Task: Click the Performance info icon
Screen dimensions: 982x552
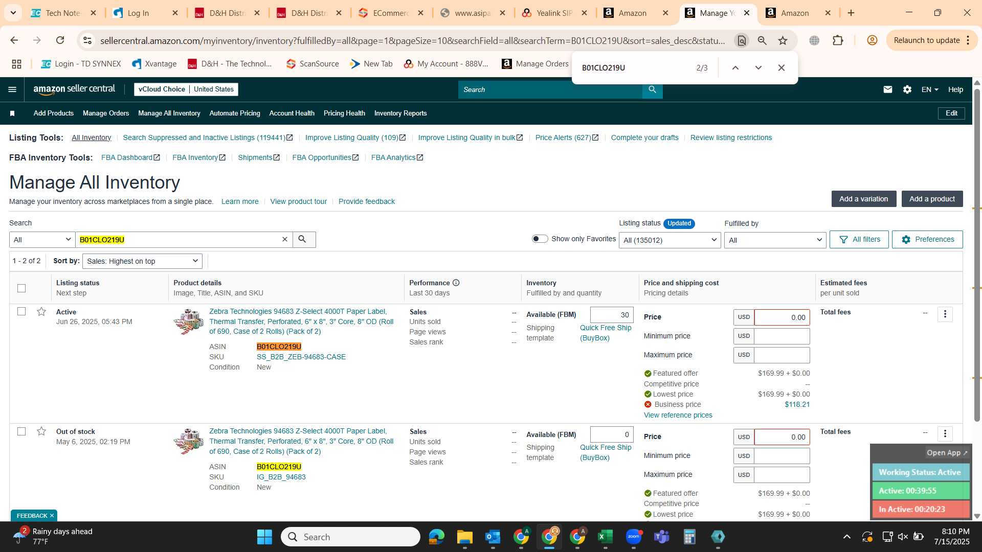Action: (x=456, y=283)
